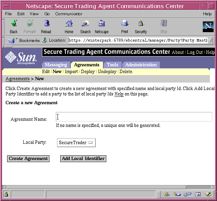Click the Deploy sub-link
This screenshot has width=217, height=201.
click(88, 71)
